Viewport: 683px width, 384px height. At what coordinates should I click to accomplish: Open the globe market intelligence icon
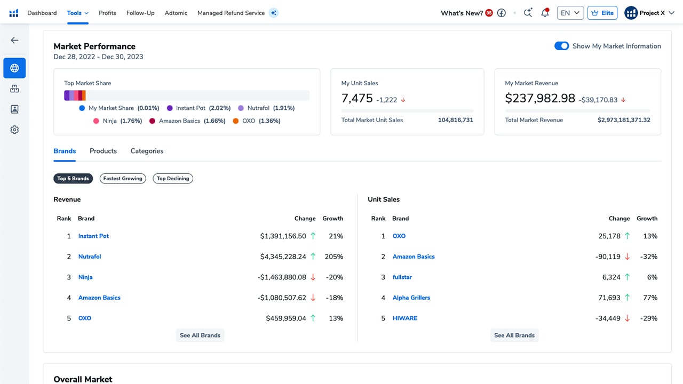point(14,68)
